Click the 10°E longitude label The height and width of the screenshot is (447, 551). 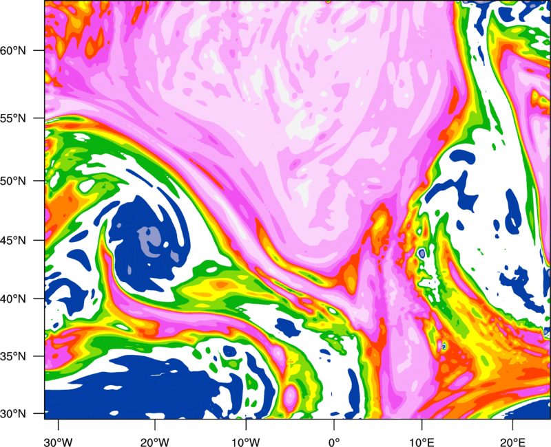[x=422, y=442]
